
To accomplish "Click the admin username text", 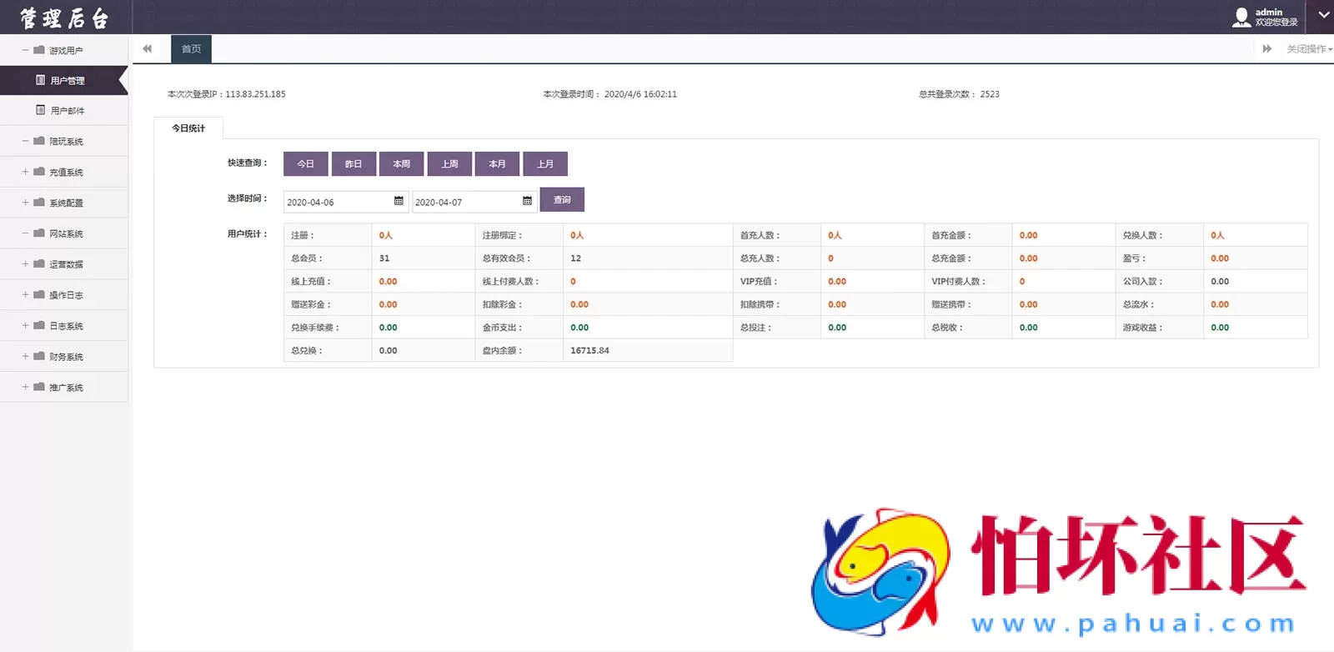I will [x=1269, y=12].
